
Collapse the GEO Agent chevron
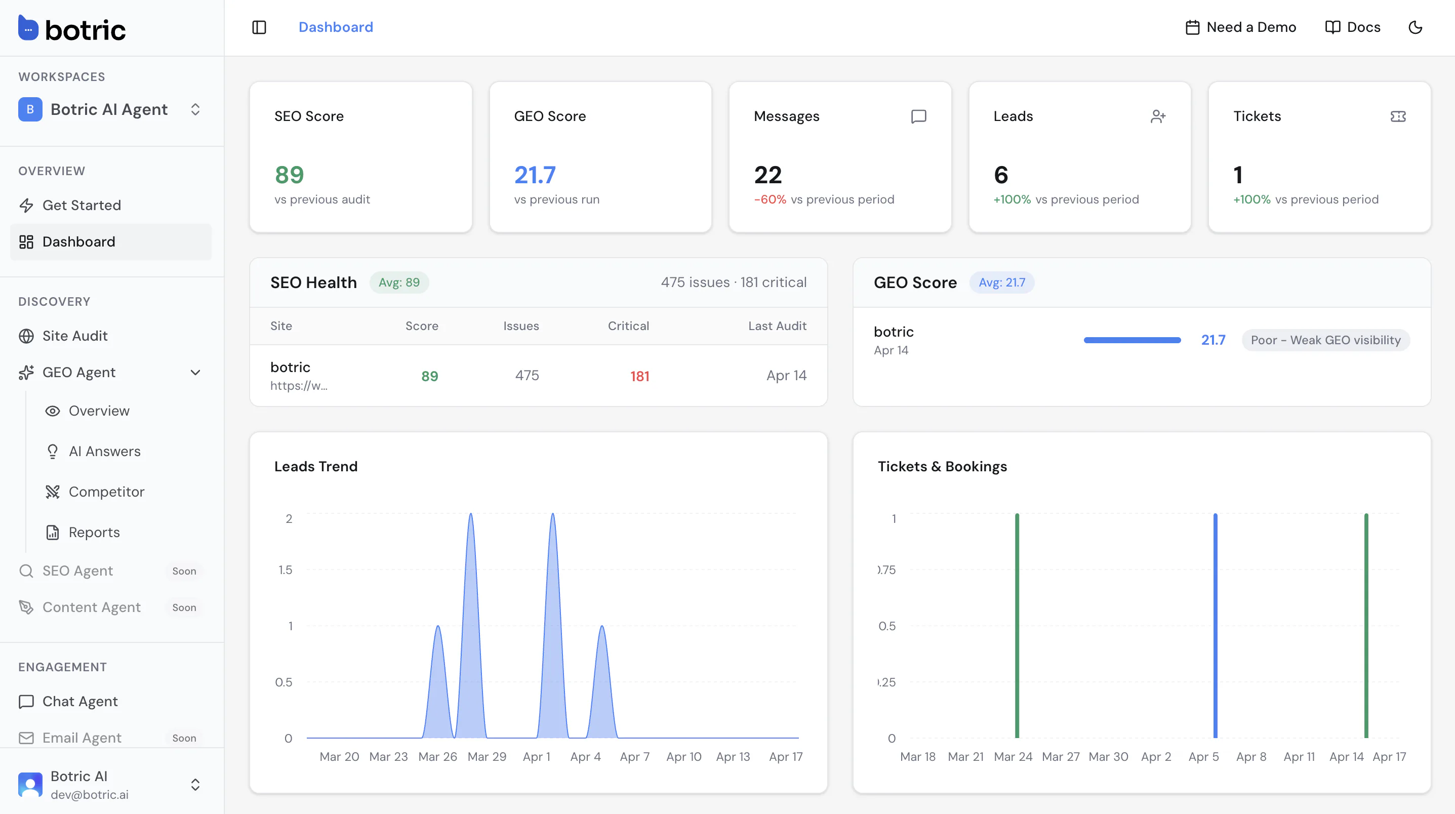(x=195, y=372)
